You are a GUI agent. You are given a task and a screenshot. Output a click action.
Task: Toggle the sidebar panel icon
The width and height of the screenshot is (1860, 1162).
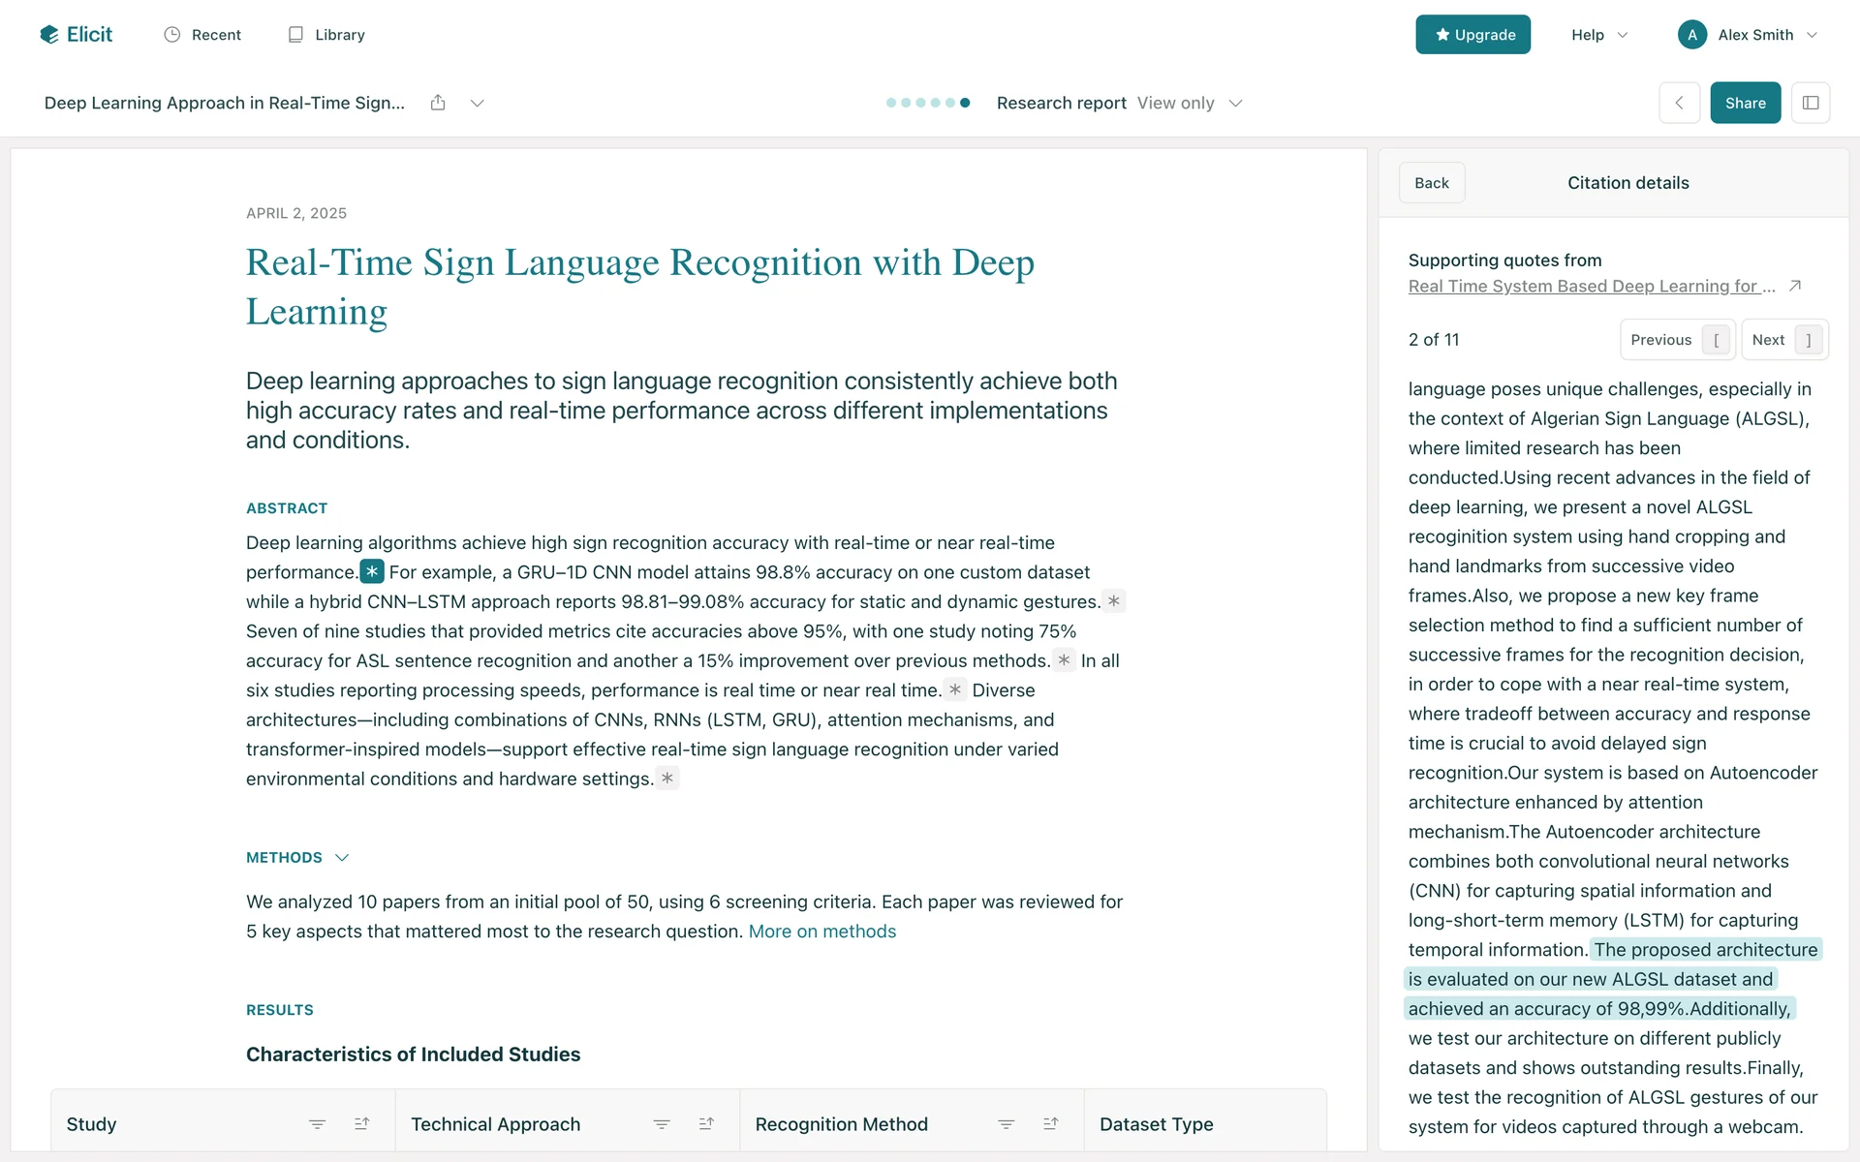pos(1810,103)
